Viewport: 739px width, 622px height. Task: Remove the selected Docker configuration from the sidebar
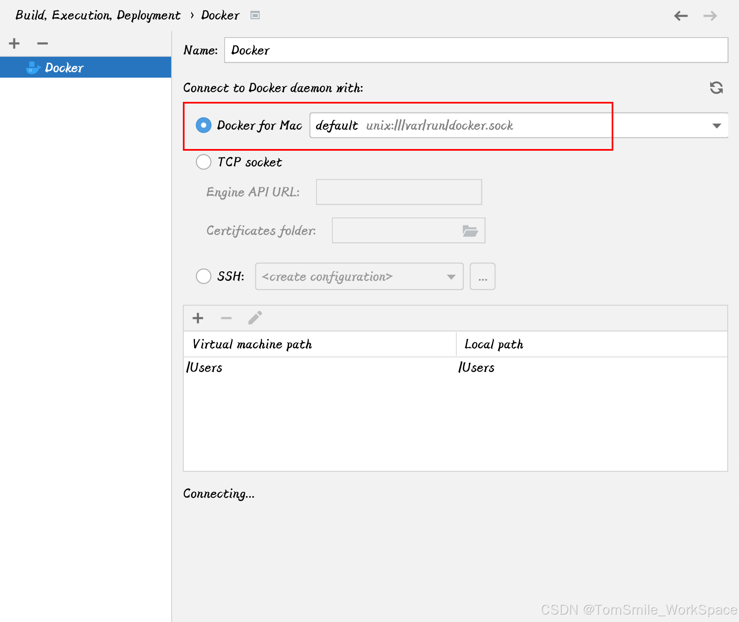pyautogui.click(x=43, y=43)
